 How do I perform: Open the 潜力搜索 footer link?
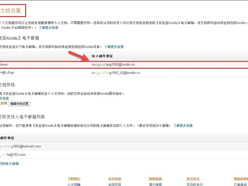[155, 185]
